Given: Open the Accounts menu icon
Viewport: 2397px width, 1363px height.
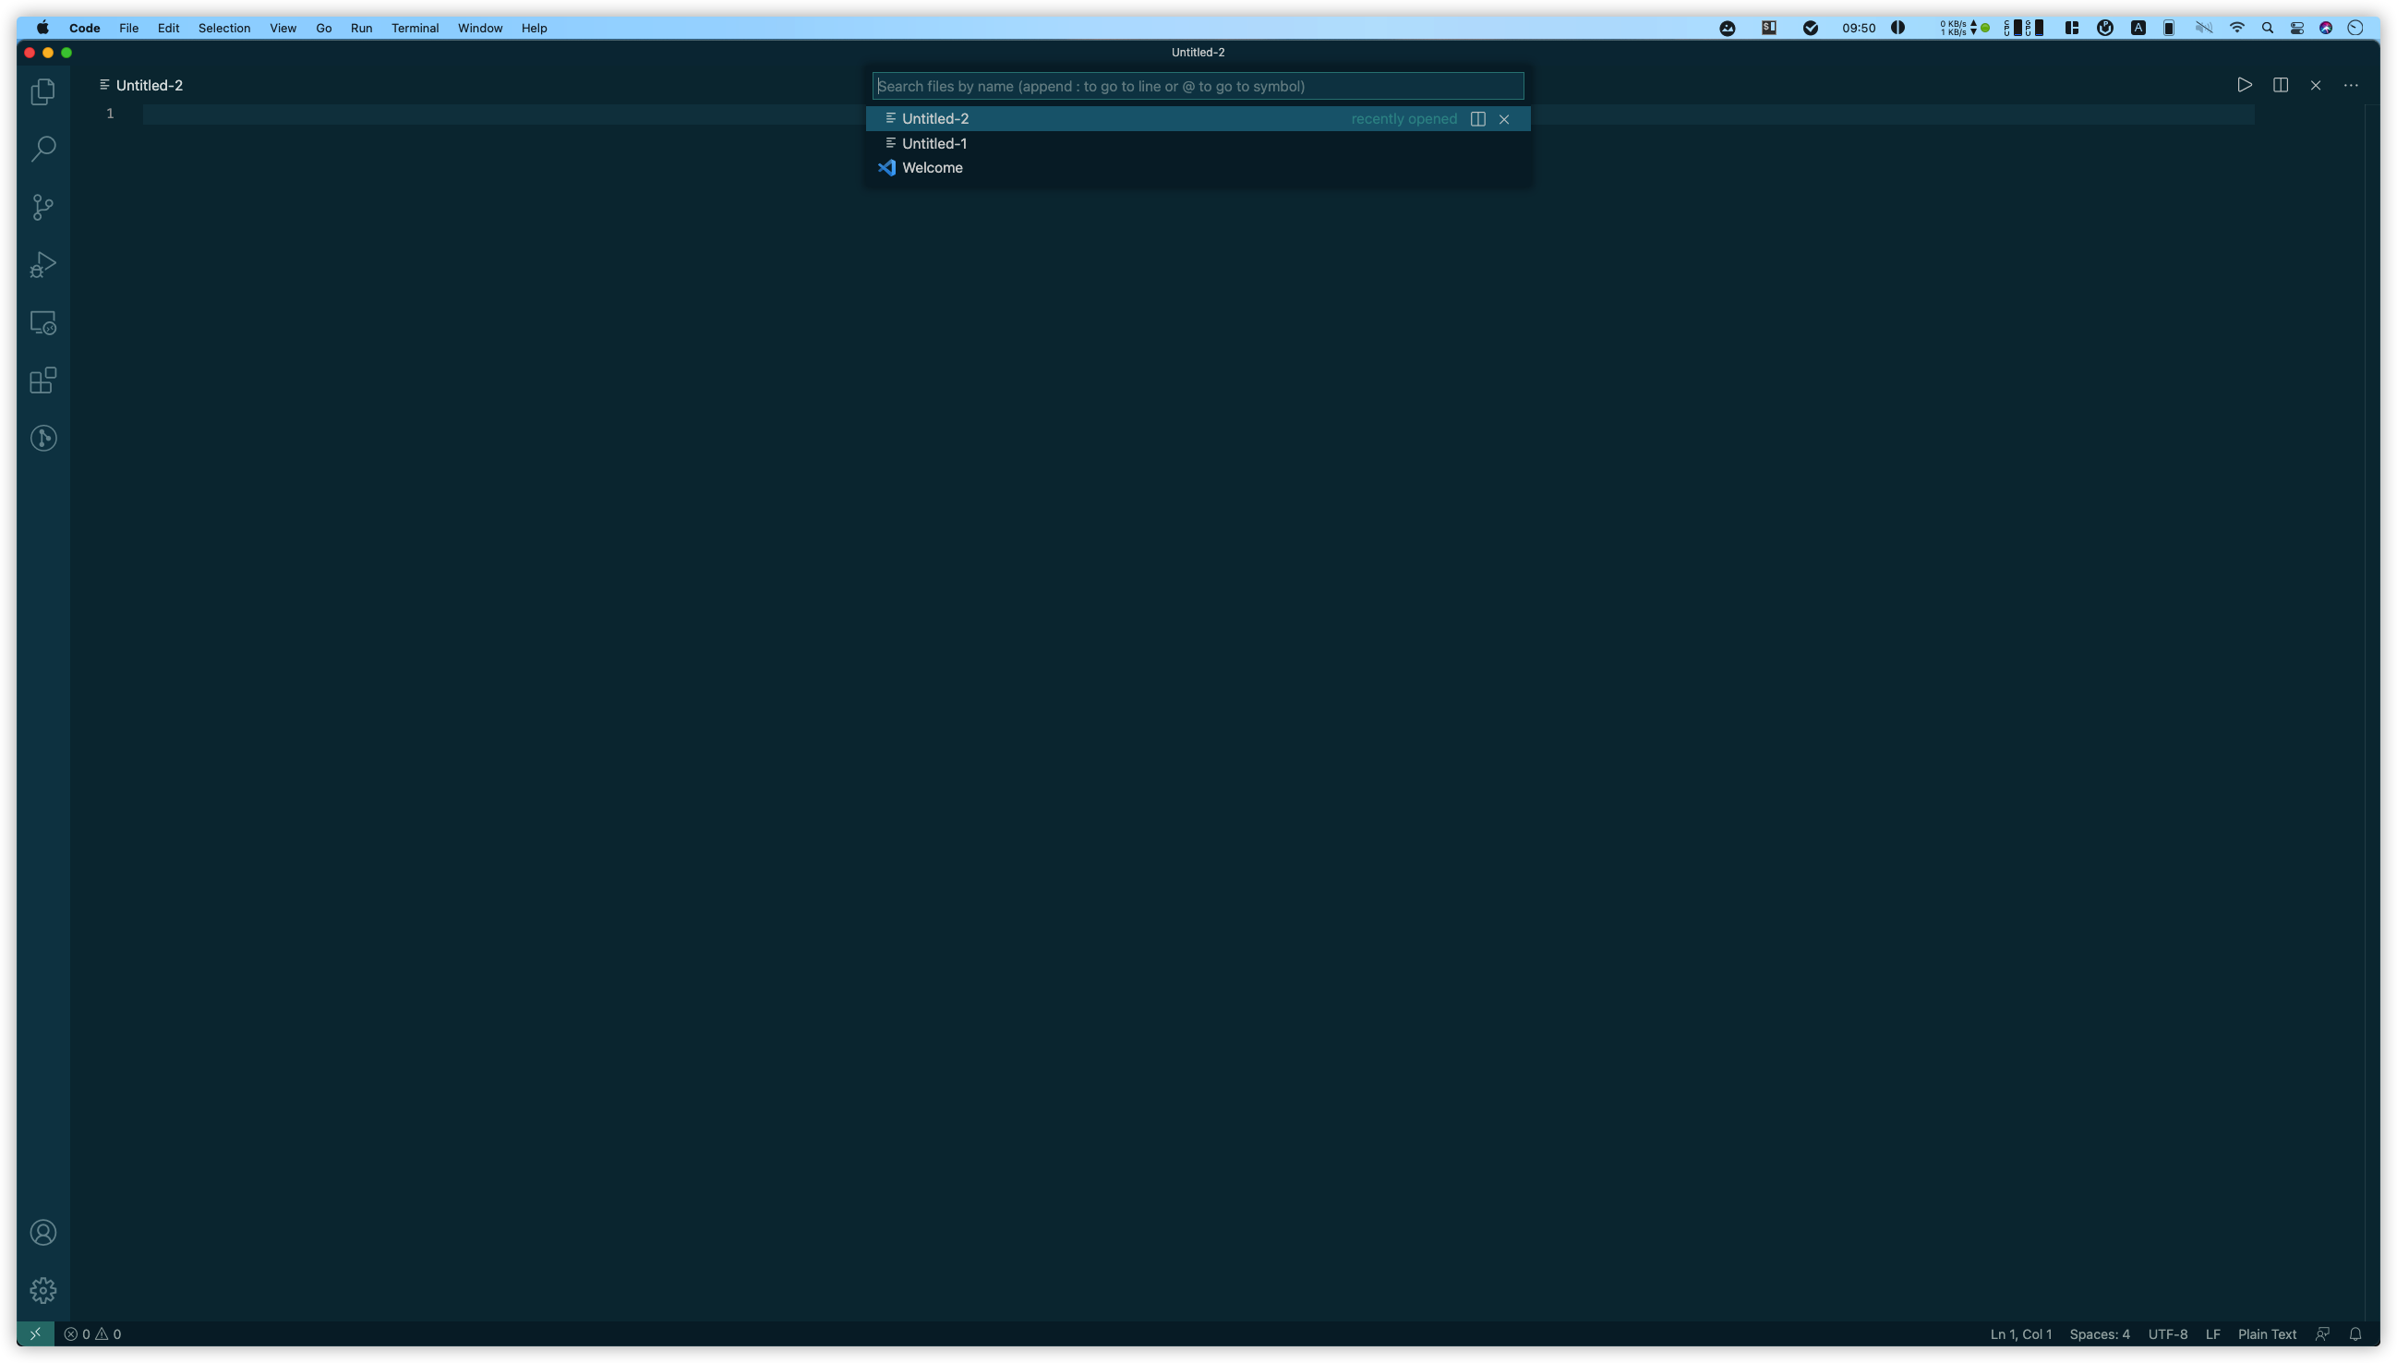Looking at the screenshot, I should click(x=43, y=1233).
